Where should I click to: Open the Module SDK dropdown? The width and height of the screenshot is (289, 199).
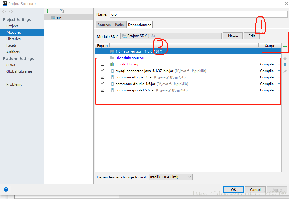coord(171,36)
